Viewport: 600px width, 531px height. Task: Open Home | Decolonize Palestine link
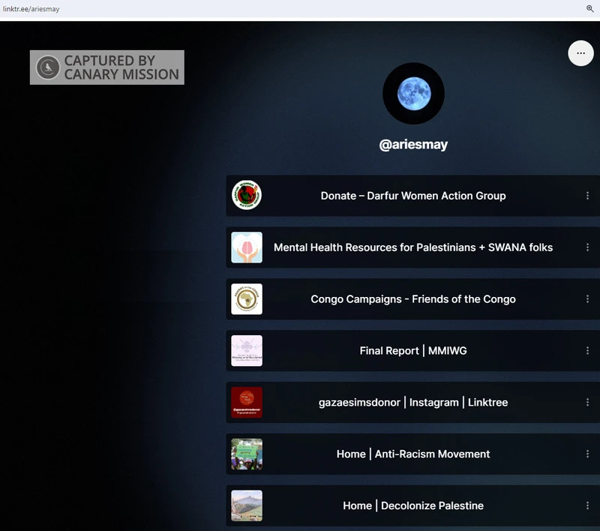[x=413, y=505]
